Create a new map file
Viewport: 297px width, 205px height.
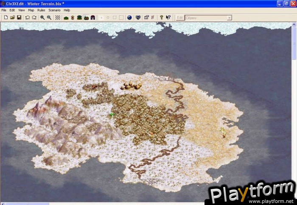point(6,18)
